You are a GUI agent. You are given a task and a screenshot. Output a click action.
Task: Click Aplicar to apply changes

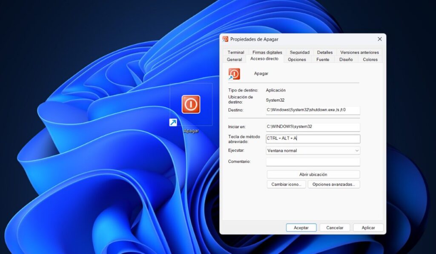click(x=368, y=227)
